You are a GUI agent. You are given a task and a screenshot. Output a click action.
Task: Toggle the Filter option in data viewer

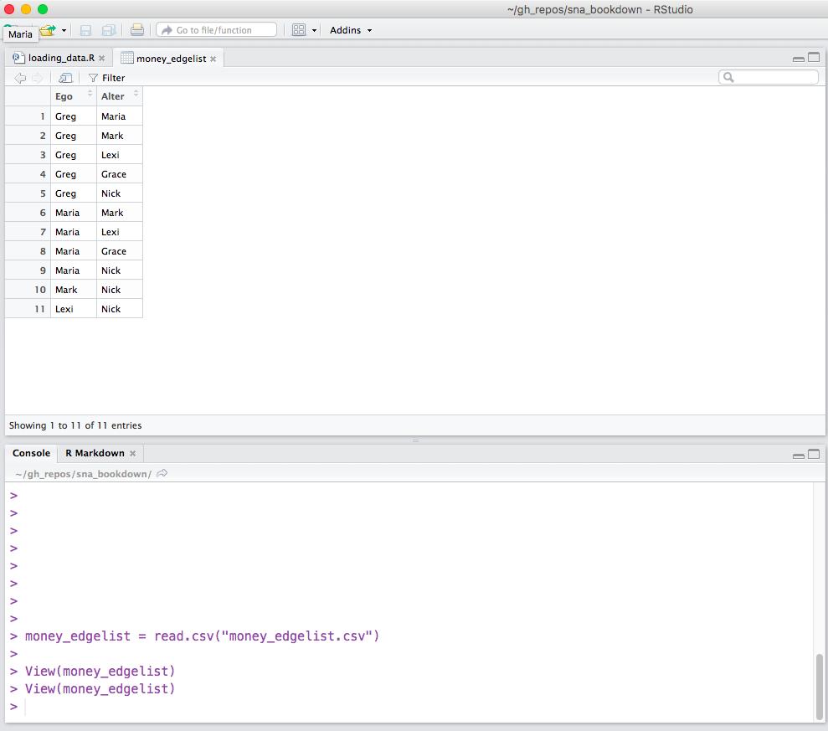click(x=106, y=78)
